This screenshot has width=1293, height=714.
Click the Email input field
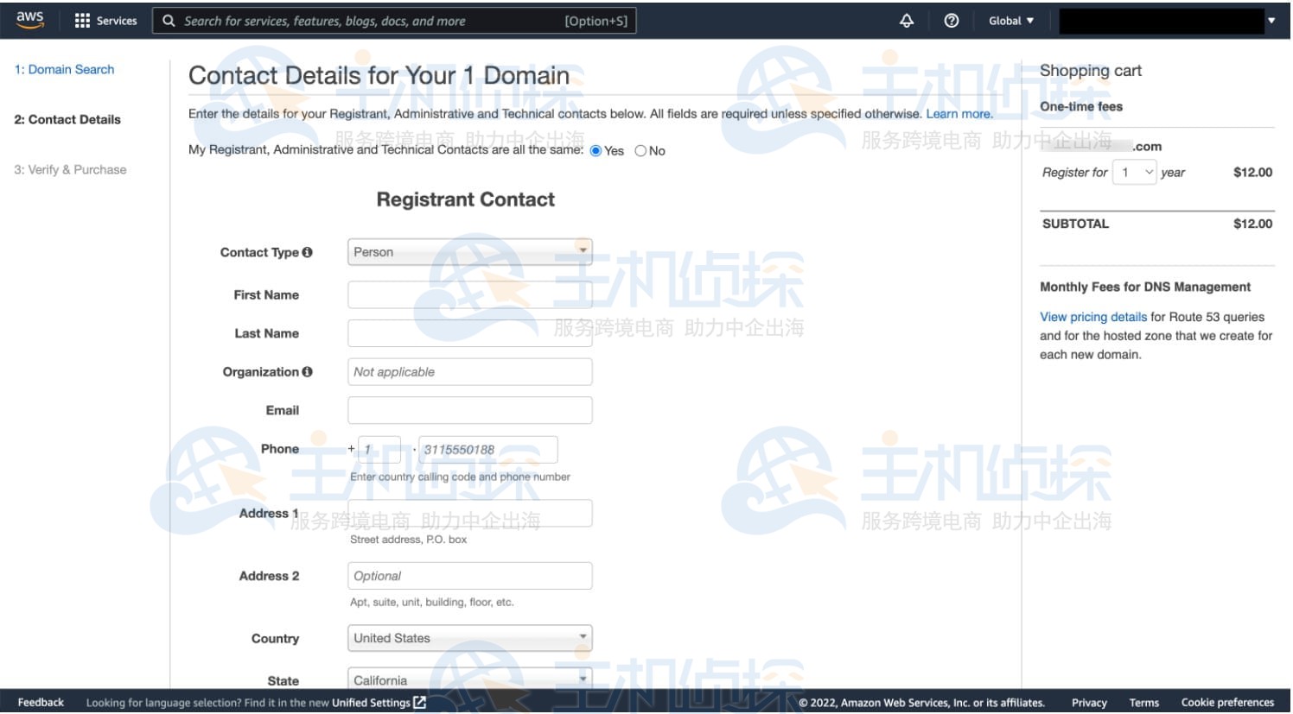469,410
